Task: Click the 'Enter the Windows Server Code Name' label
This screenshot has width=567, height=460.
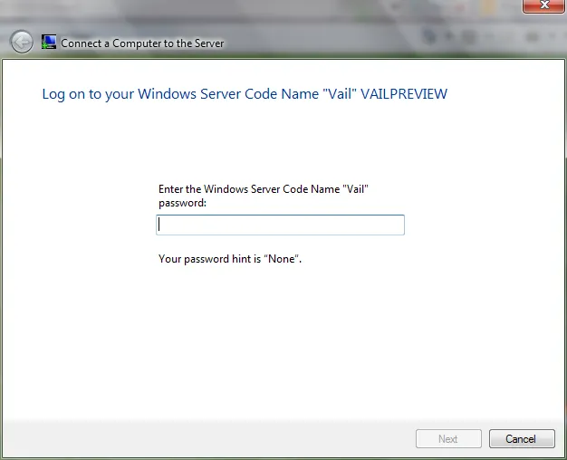Action: [x=264, y=196]
